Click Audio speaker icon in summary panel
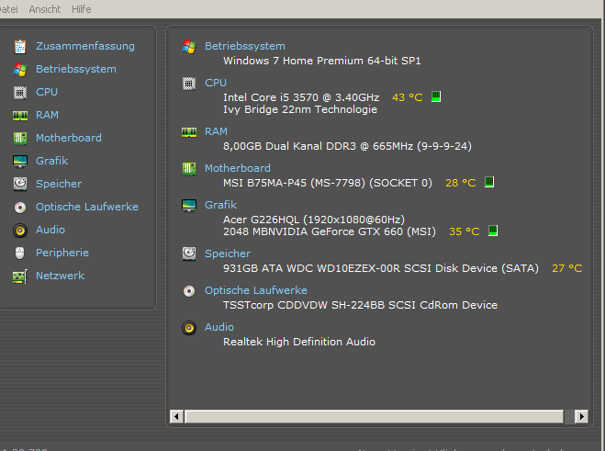This screenshot has width=605, height=451. pos(189,328)
